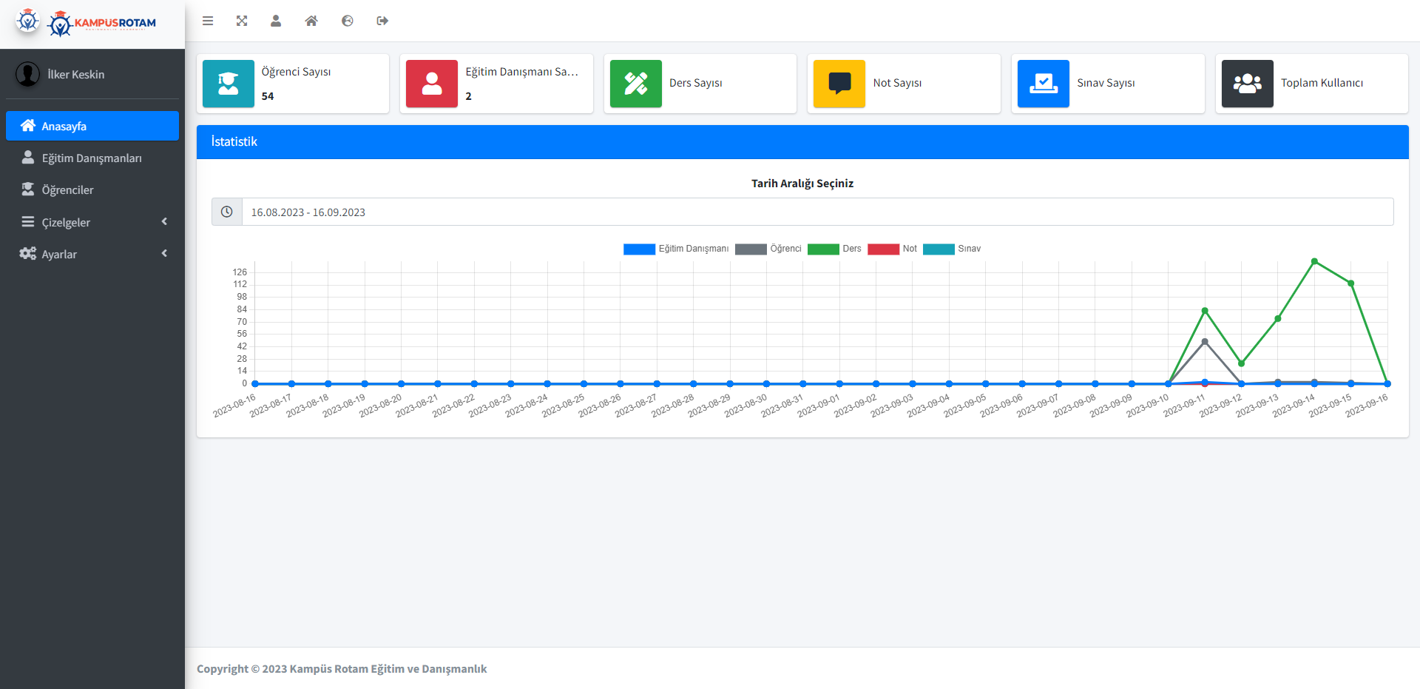Viewport: 1420px width, 689px height.
Task: Toggle Eğitim Danışmanı series in chart legend
Action: [x=676, y=249]
